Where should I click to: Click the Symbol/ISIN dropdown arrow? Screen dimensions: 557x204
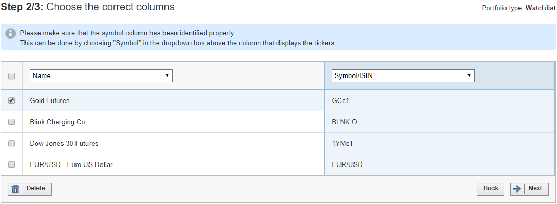pos(469,75)
